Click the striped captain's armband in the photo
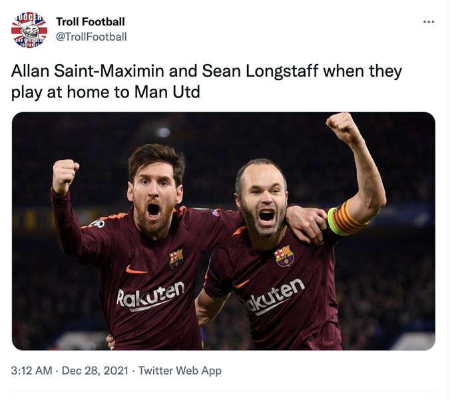The height and width of the screenshot is (400, 466). [346, 219]
